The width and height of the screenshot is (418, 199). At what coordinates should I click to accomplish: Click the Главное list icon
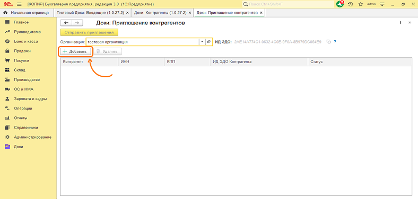[x=7, y=22]
